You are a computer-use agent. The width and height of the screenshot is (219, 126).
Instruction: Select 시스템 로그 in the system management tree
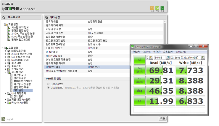(x=20, y=75)
